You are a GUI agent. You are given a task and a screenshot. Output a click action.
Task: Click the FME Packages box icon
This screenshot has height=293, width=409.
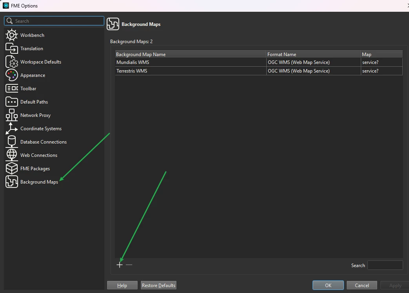(12, 168)
